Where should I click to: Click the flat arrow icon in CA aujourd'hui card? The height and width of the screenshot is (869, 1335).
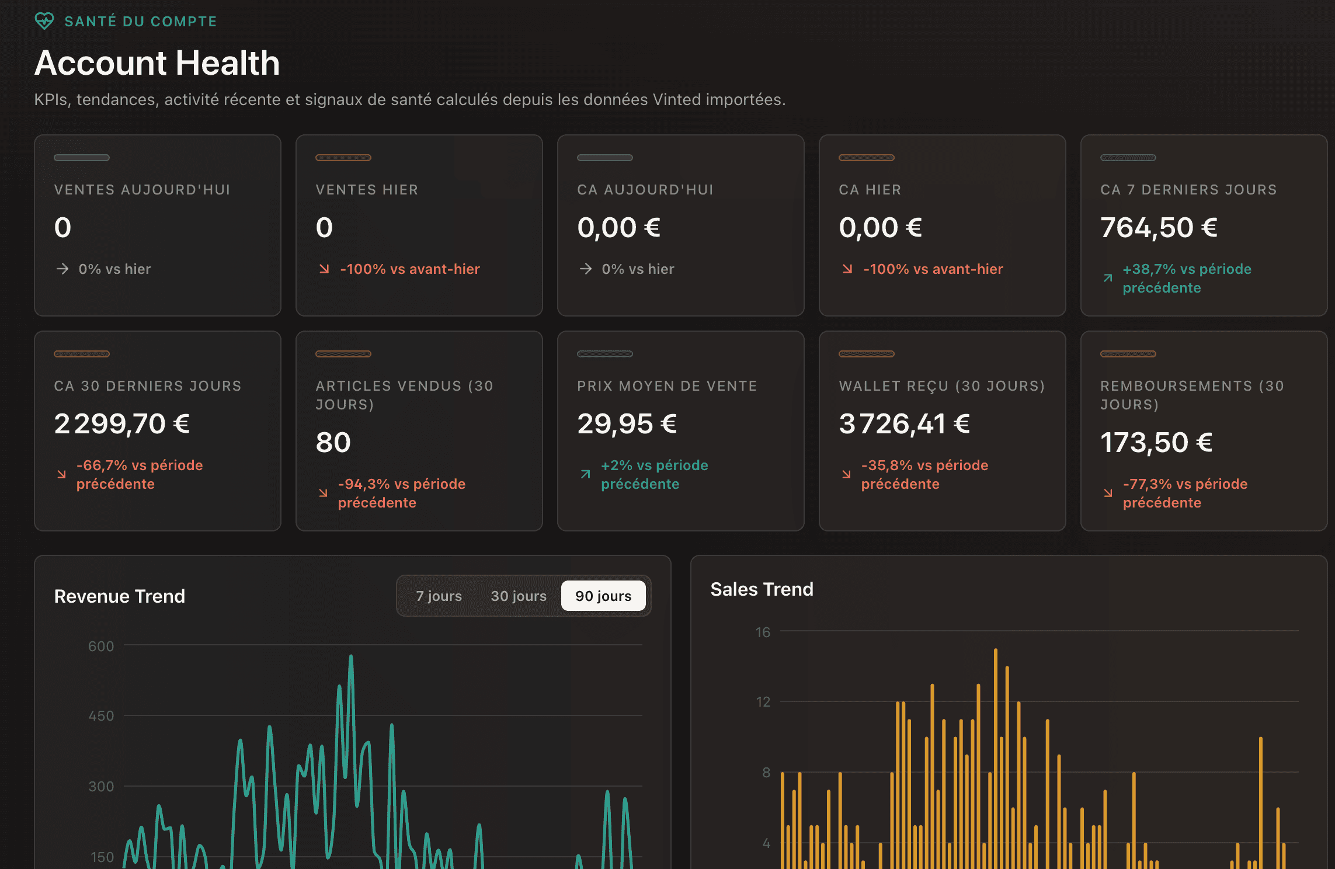tap(586, 269)
